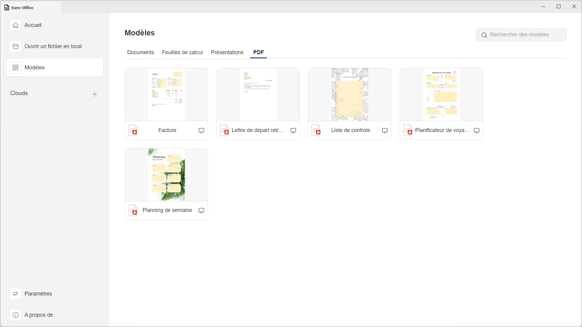Screen dimensions: 582x327
Task: Click the Planning de semaine template name
Action: tap(167, 210)
